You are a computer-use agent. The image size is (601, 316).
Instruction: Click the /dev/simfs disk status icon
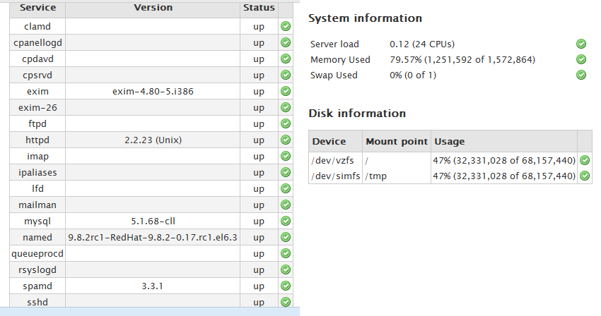[585, 176]
